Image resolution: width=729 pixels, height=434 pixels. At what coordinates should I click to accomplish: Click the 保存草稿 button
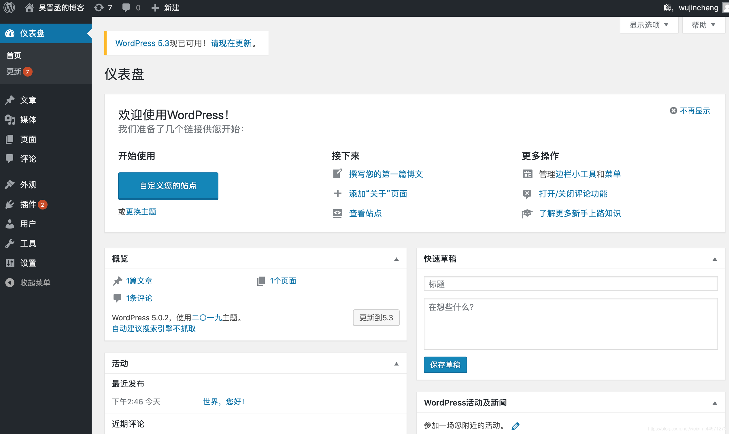point(445,365)
